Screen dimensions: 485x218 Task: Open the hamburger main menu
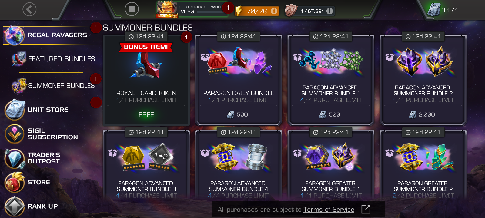tap(132, 9)
